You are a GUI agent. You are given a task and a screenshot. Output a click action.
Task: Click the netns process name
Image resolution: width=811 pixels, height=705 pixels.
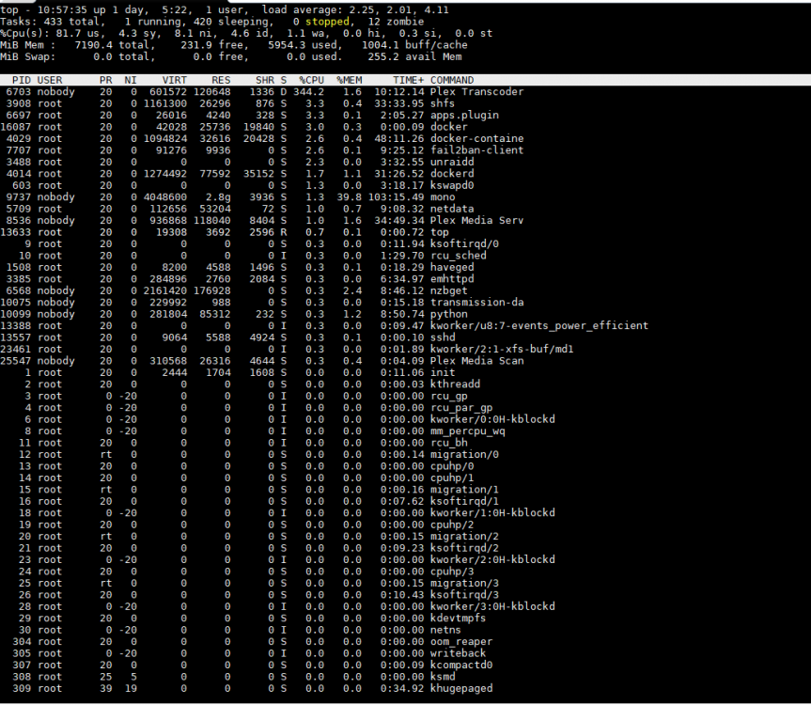point(445,630)
